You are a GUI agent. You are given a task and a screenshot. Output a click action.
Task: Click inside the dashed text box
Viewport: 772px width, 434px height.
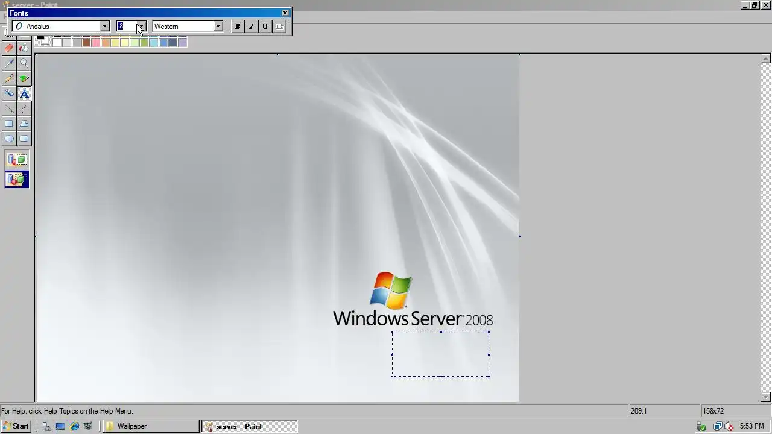point(441,354)
